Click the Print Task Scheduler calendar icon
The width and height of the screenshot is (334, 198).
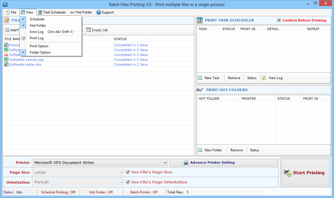(x=199, y=20)
